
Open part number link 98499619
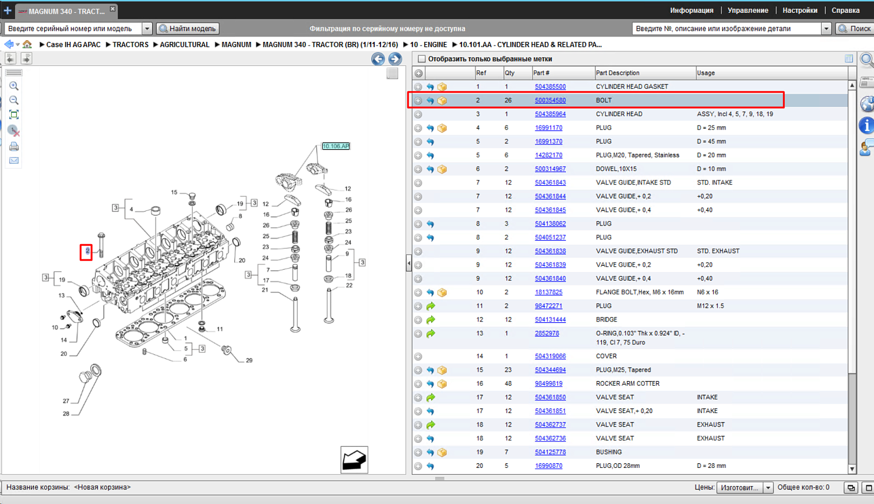548,384
